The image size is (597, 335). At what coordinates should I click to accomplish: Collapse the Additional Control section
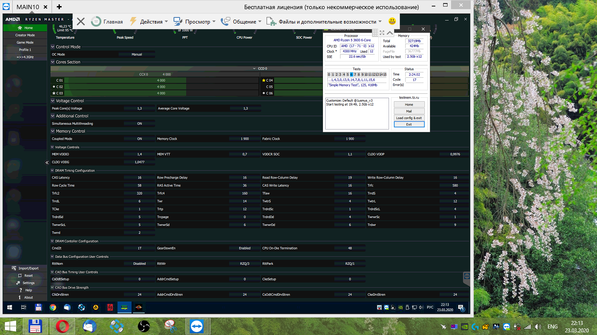coord(53,116)
